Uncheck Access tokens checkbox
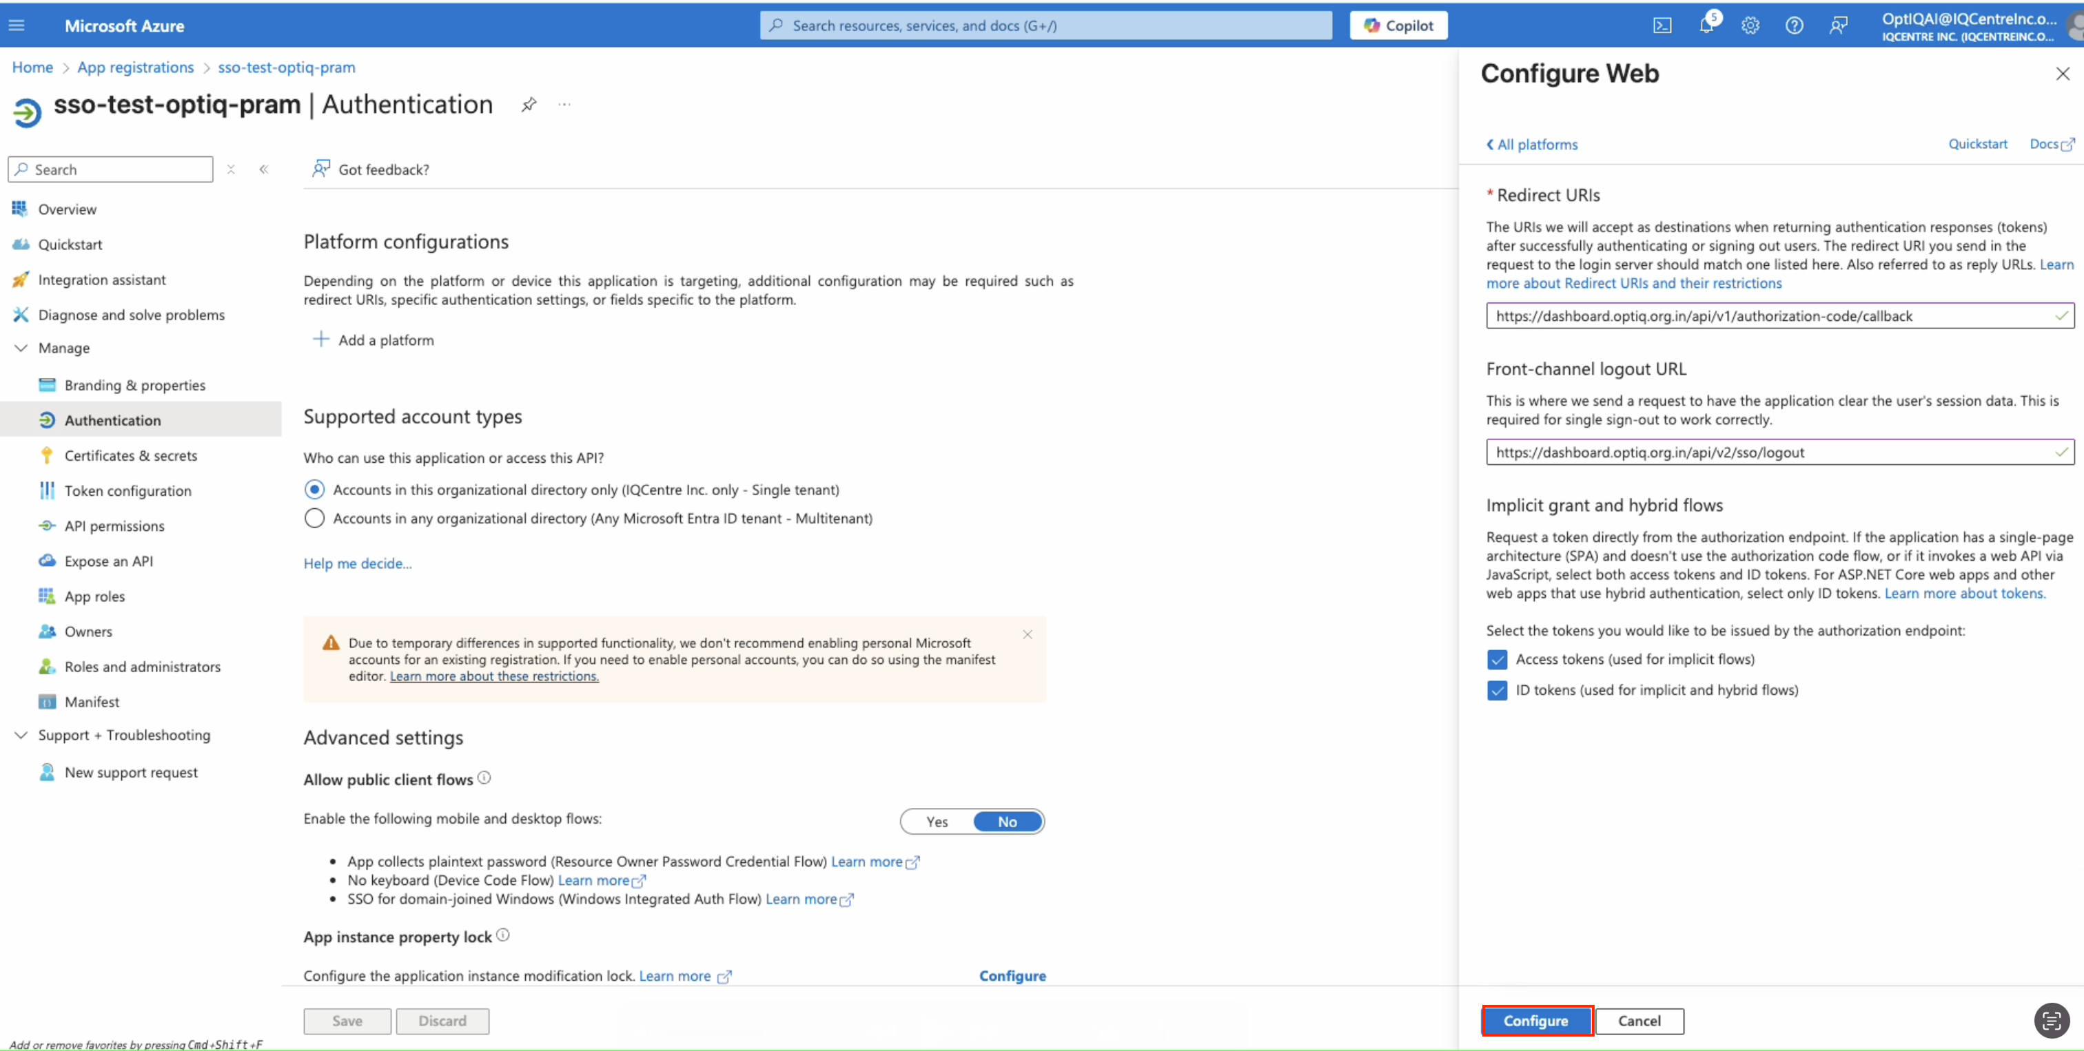2084x1051 pixels. tap(1497, 659)
